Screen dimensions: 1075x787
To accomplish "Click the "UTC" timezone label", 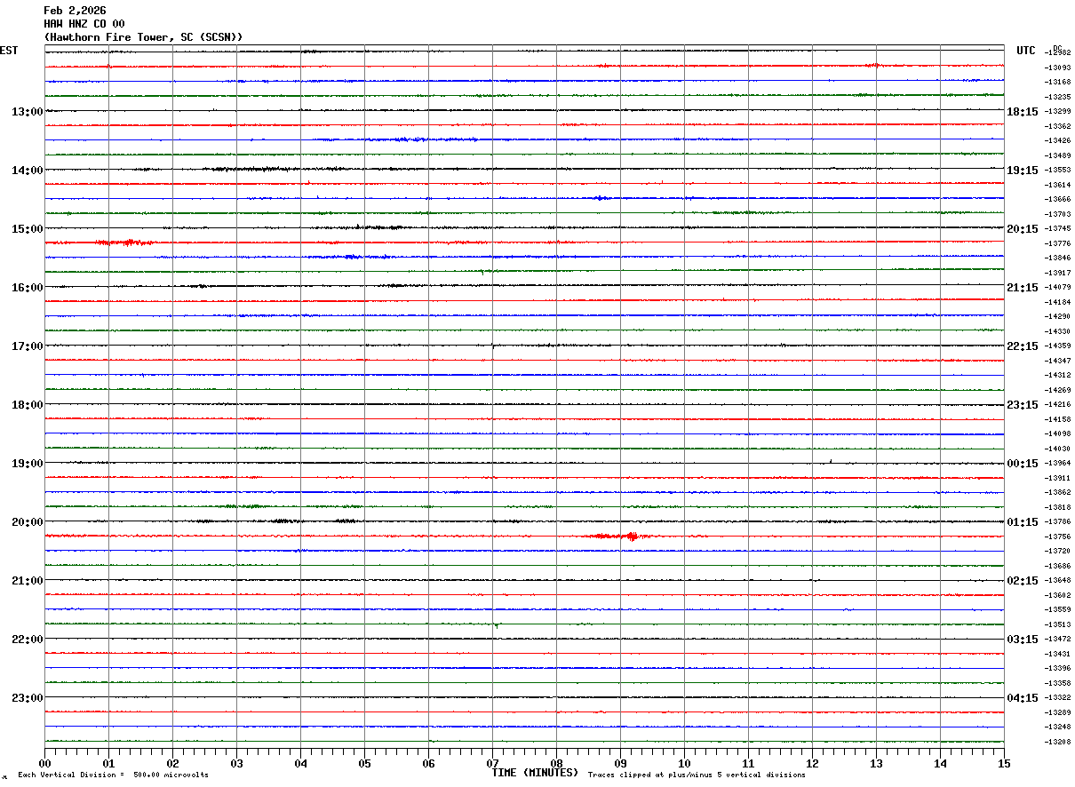I will click(x=1026, y=51).
